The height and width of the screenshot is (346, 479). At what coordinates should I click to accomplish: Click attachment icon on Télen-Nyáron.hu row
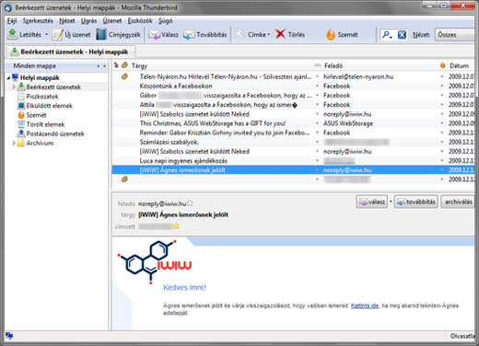124,76
